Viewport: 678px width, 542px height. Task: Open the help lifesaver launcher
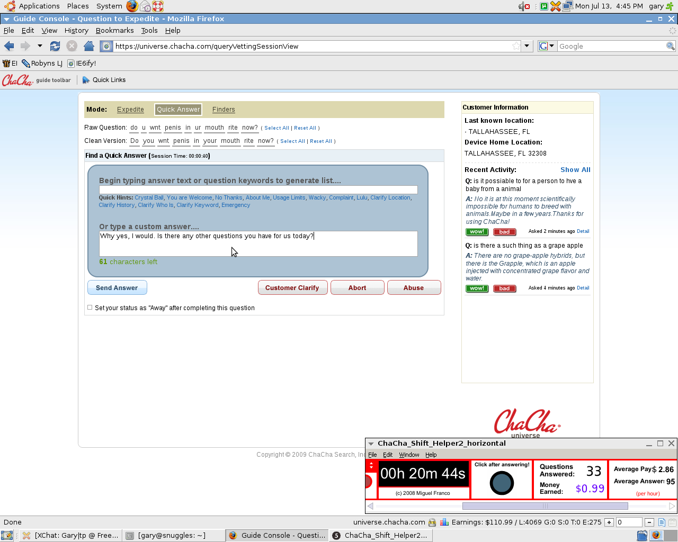[x=158, y=6]
